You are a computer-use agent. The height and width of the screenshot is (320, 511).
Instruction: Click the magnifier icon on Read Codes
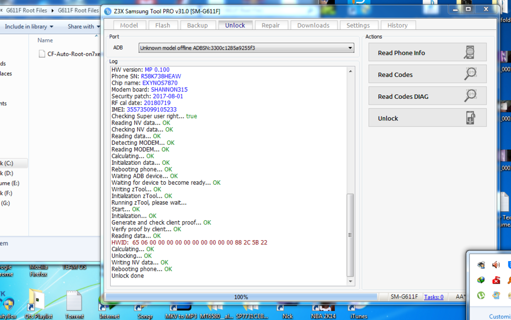pyautogui.click(x=470, y=74)
